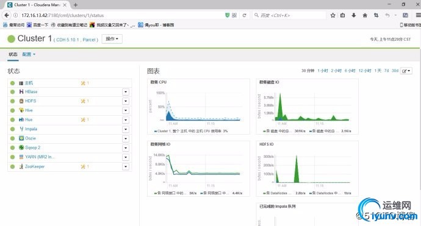This screenshot has height=226, width=421.
Task: Click the QR code icon in address bar
Action: (234, 15)
